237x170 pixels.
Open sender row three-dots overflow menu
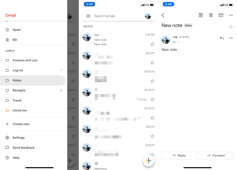coord(231,38)
